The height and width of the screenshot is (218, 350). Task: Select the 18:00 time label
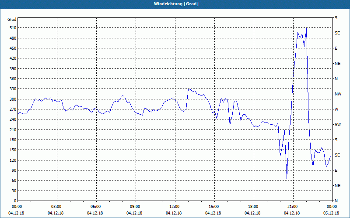pyautogui.click(x=254, y=207)
